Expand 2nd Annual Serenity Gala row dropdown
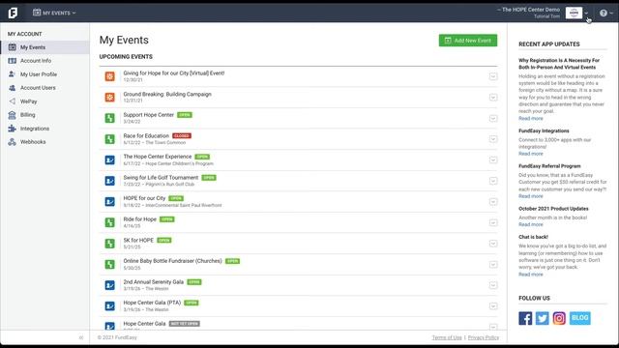This screenshot has width=619, height=348. (x=493, y=285)
